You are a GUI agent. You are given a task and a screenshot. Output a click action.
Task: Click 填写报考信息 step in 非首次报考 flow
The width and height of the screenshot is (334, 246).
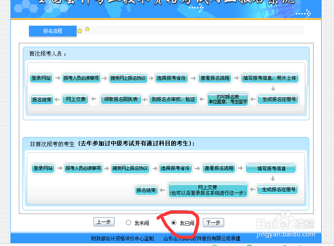point(271,168)
